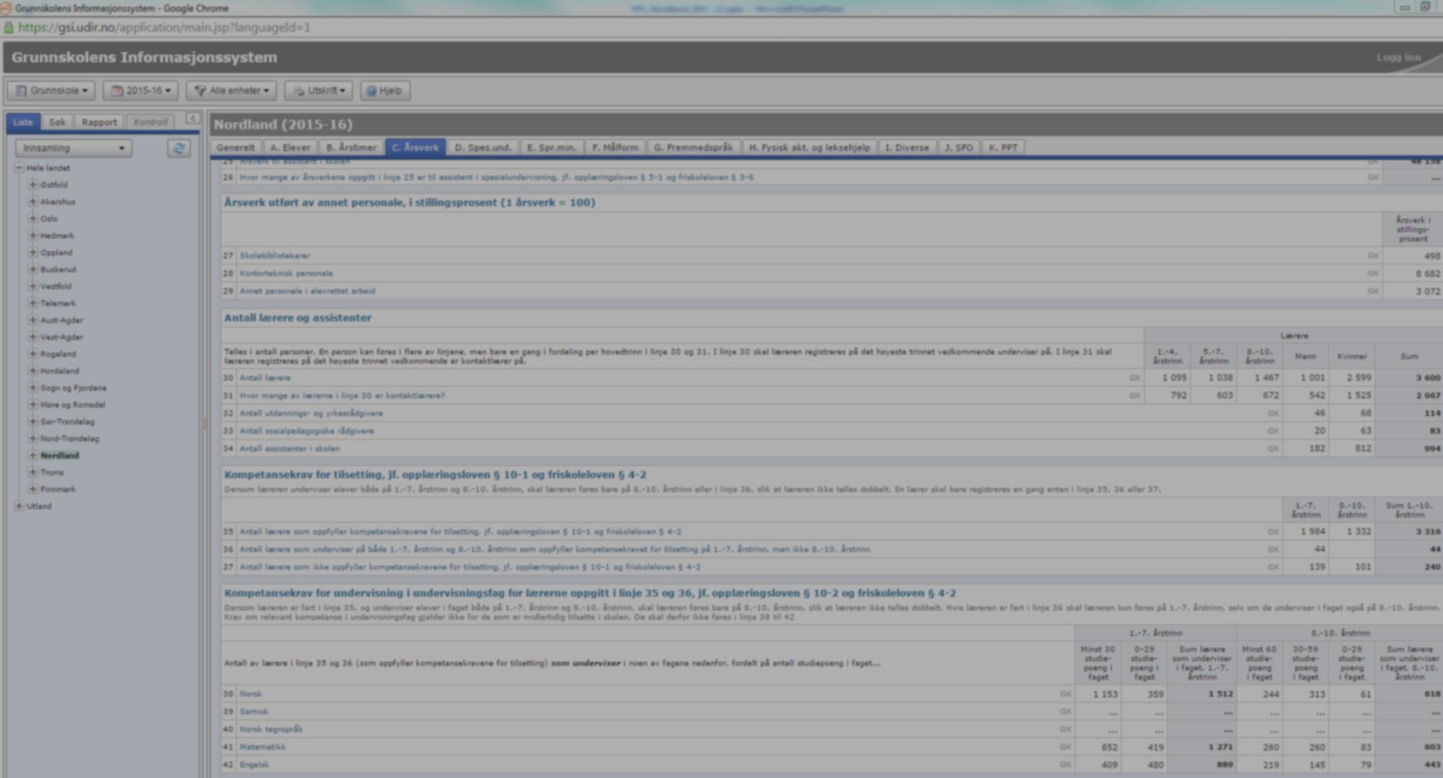This screenshot has width=1443, height=778.
Task: Open the Innsamling combo box
Action: [73, 148]
